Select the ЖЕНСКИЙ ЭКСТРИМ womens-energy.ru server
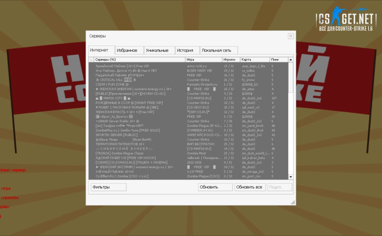 pos(189,167)
